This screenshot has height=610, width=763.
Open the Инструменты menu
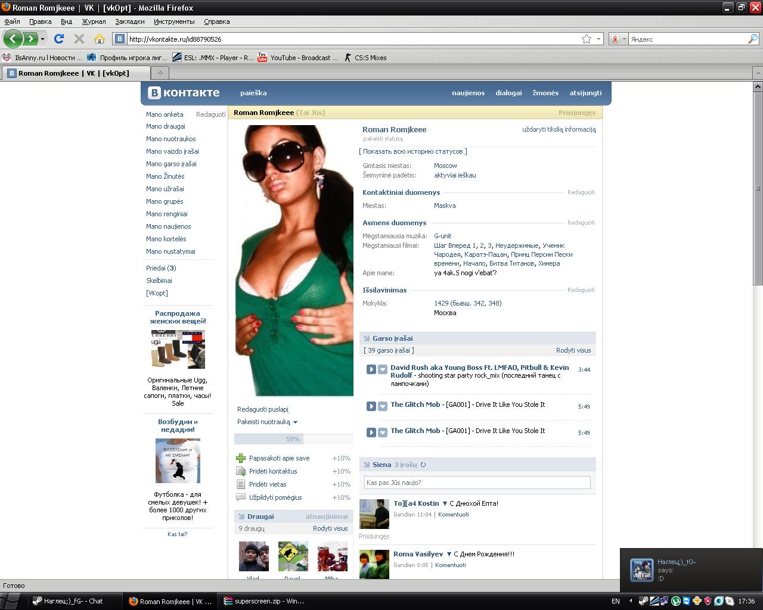(x=174, y=21)
